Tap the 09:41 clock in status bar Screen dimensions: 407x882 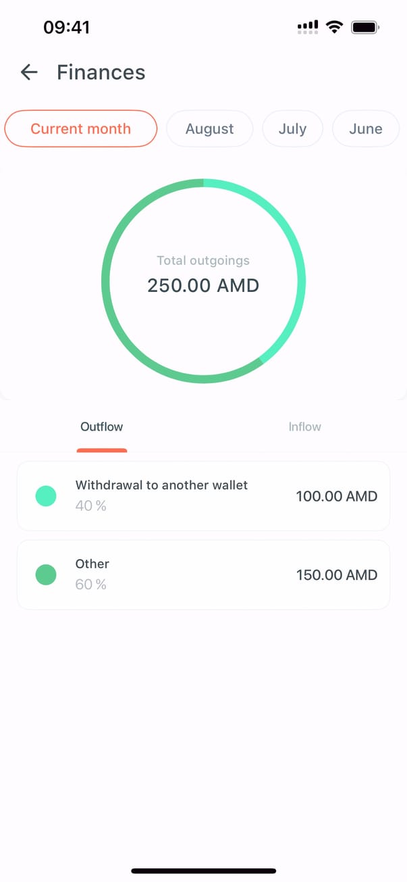pyautogui.click(x=67, y=27)
